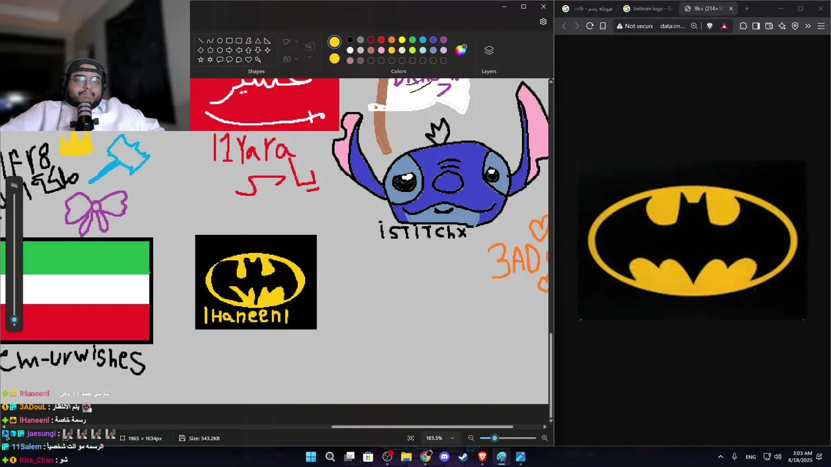Image resolution: width=831 pixels, height=467 pixels.
Task: Pick the black color swatch
Action: [350, 40]
